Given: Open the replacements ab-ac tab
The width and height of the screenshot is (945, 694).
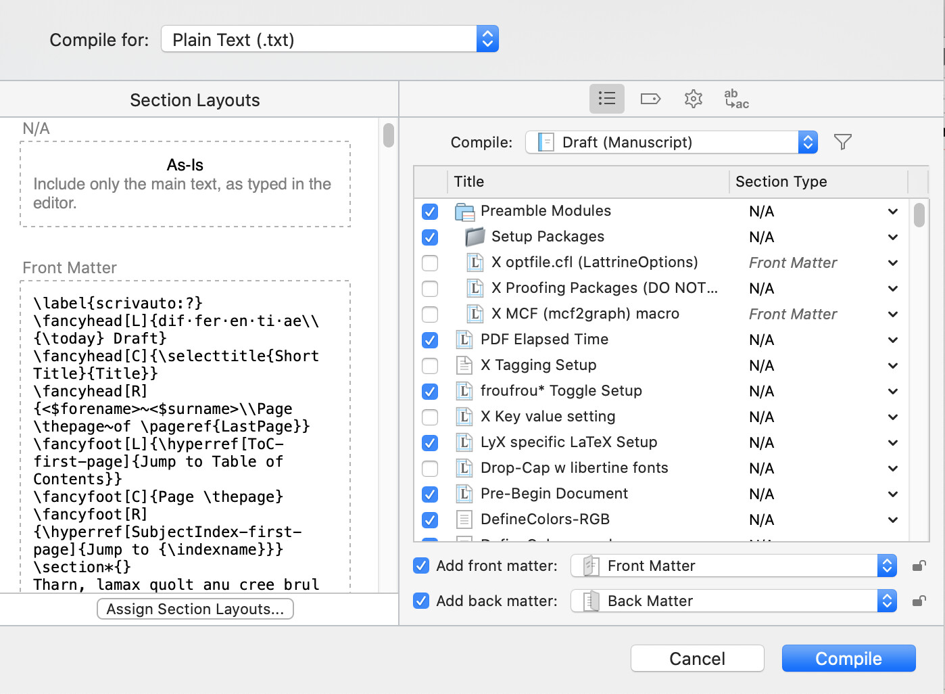Looking at the screenshot, I should click(735, 99).
